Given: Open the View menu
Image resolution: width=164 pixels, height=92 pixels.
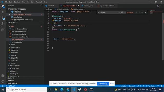Looking at the screenshot, I should 24,2.
